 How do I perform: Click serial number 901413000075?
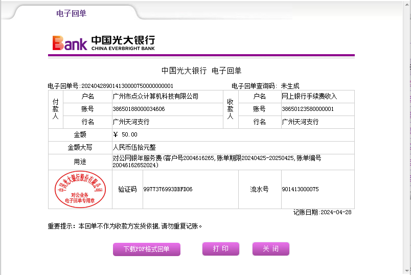[300, 189]
